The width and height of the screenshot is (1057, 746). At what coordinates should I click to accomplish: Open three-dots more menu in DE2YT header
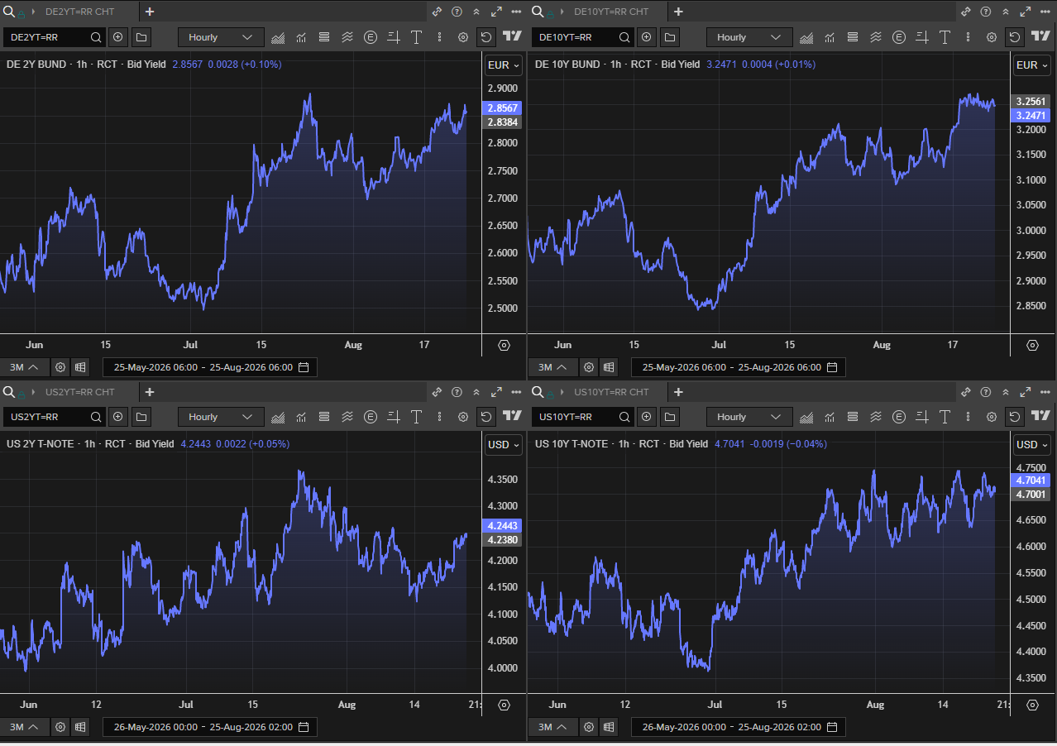[516, 12]
